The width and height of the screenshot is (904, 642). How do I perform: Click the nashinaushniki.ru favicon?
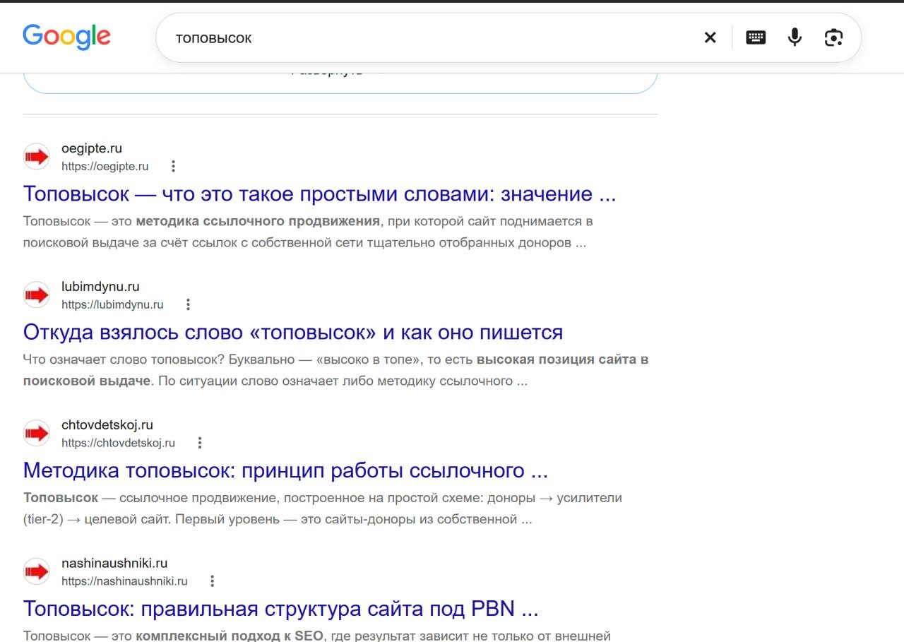[x=37, y=572]
